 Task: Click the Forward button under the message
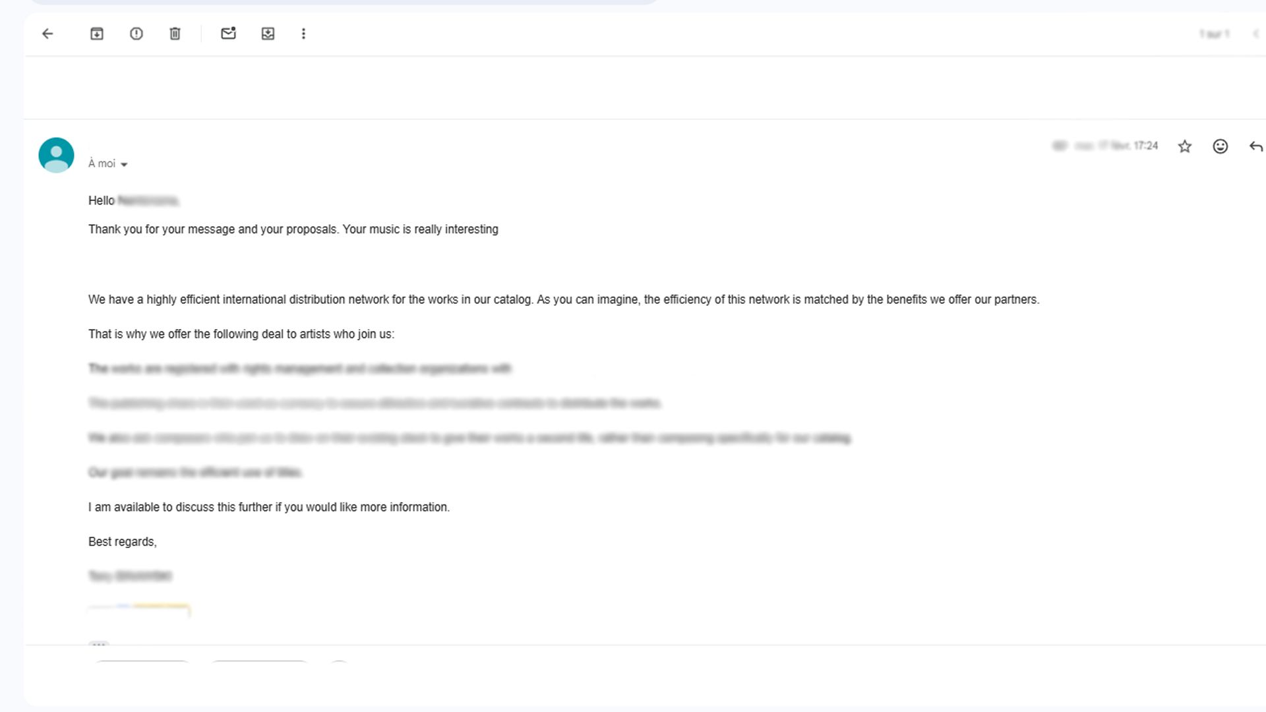tap(259, 662)
